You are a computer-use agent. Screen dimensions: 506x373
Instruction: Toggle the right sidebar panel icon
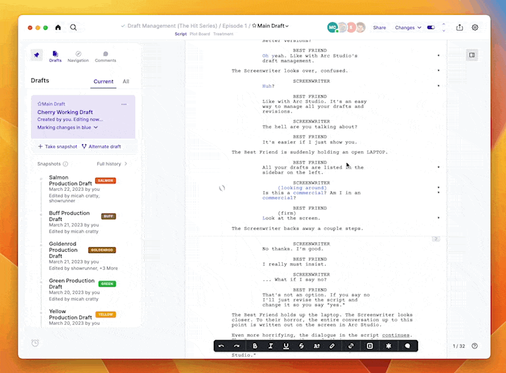472,55
